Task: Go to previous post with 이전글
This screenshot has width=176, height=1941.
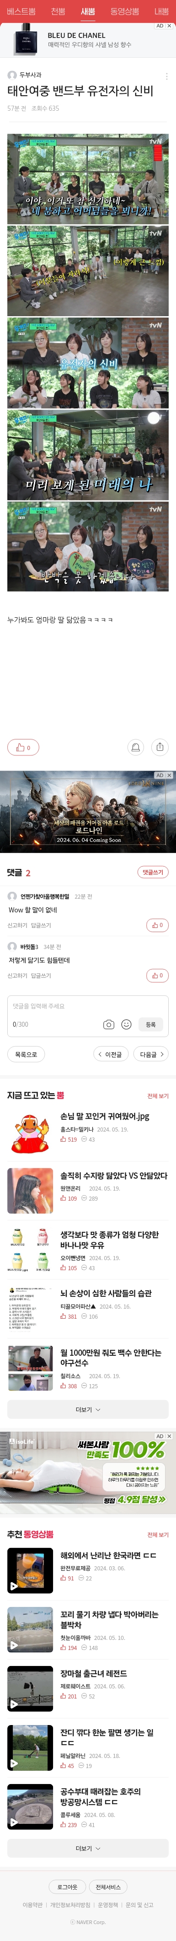Action: (x=111, y=1054)
